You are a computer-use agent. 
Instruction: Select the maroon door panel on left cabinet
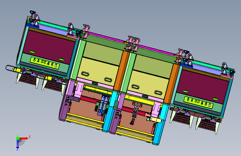(49, 47)
